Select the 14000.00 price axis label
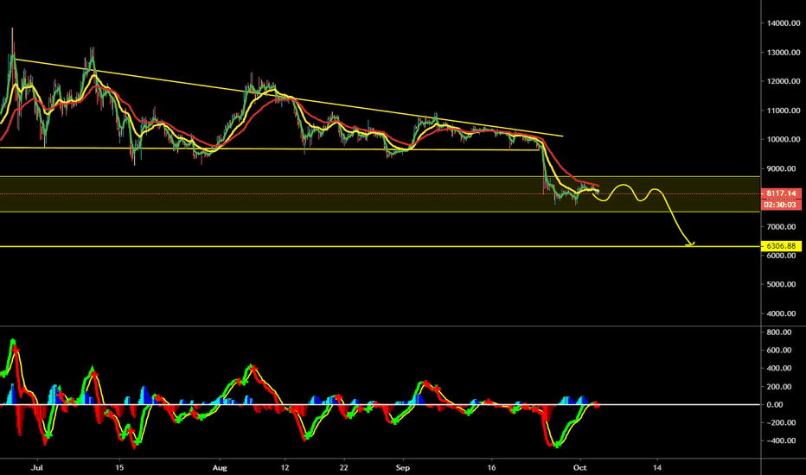Viewport: 806px width, 475px height. [x=784, y=23]
